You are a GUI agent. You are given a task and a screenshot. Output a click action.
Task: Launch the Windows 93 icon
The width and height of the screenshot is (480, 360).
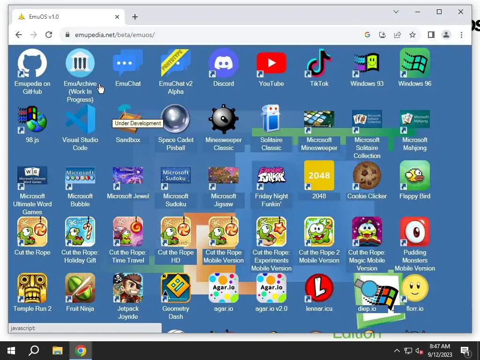pos(367,63)
